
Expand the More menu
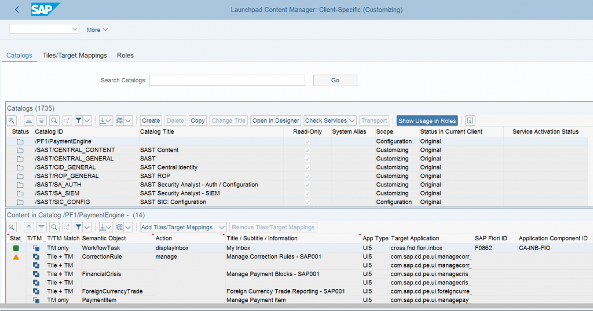point(97,30)
